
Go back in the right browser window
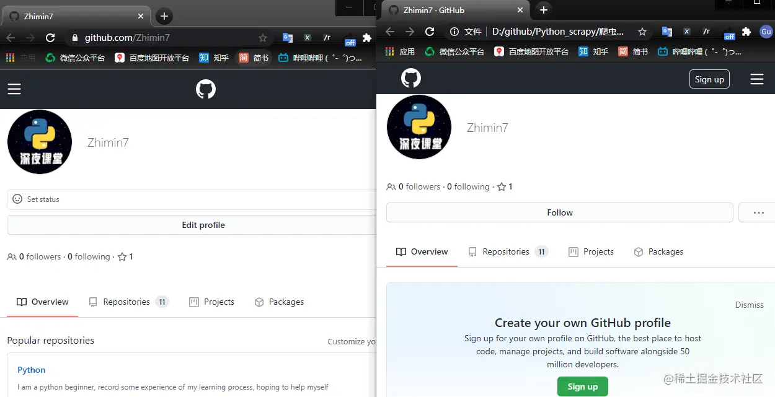pyautogui.click(x=390, y=32)
